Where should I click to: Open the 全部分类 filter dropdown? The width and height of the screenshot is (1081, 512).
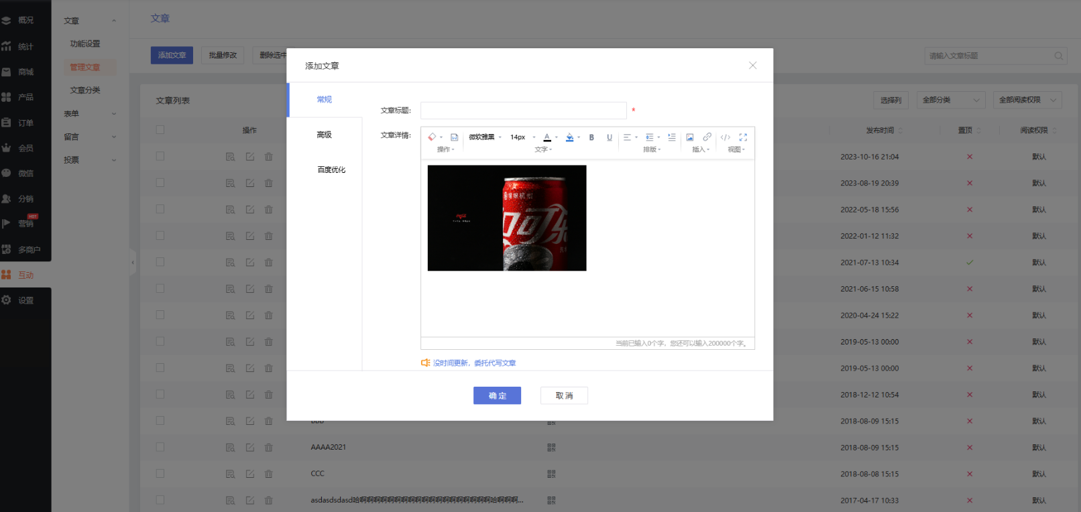pyautogui.click(x=951, y=100)
